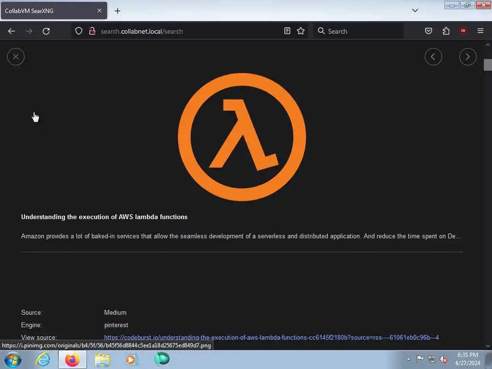Bookmark this page with the star
Viewport: 492px width, 369px height.
tap(301, 31)
